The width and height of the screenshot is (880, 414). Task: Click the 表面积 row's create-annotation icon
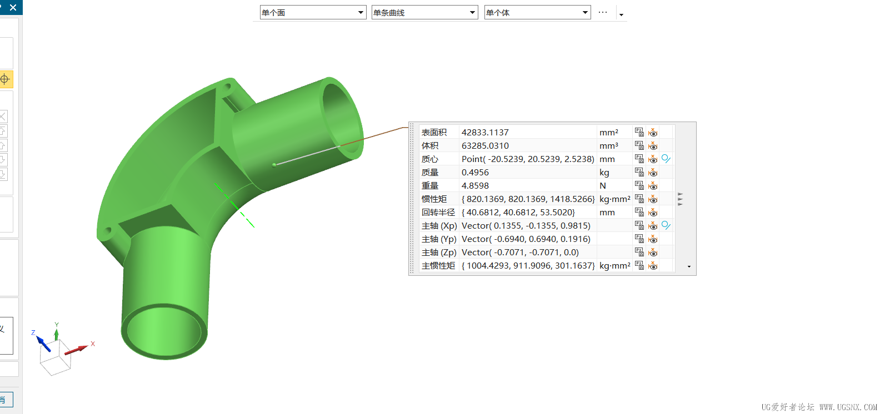pos(639,132)
